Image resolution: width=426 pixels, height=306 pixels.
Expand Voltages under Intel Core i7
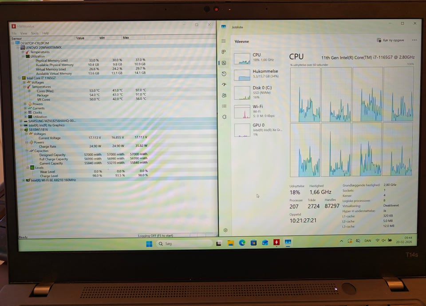[x=24, y=82]
